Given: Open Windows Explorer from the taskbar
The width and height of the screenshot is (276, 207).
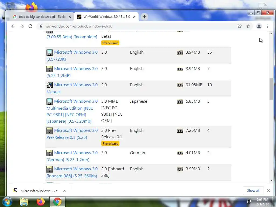Looking at the screenshot, I should click(x=24, y=202).
